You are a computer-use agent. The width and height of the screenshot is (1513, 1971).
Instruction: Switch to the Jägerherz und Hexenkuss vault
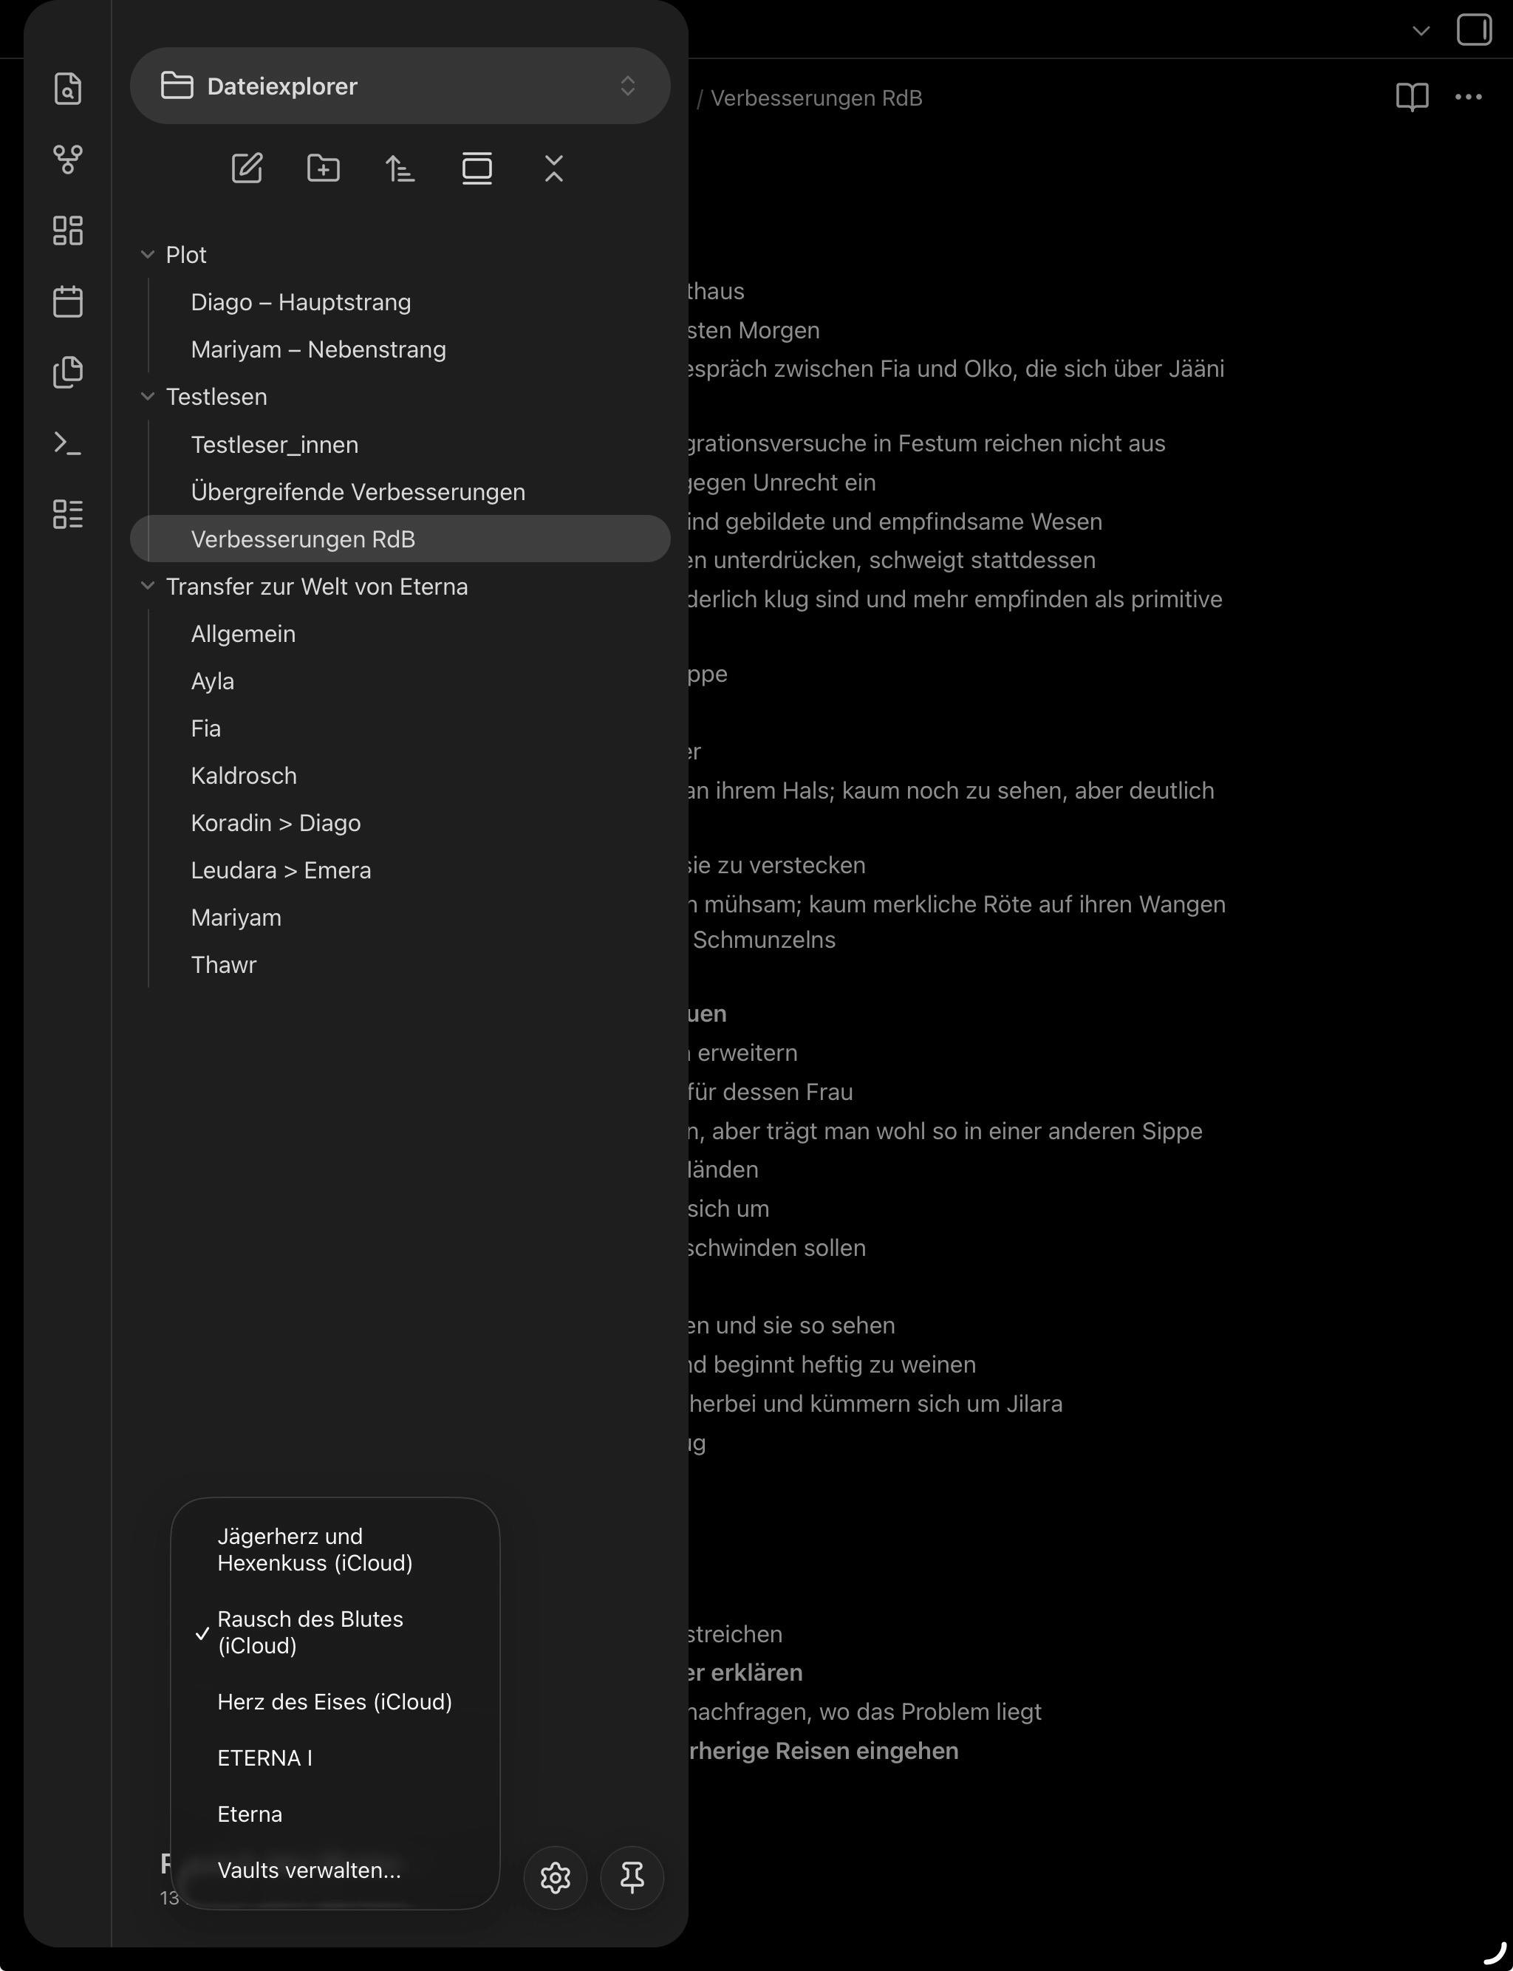click(335, 1548)
